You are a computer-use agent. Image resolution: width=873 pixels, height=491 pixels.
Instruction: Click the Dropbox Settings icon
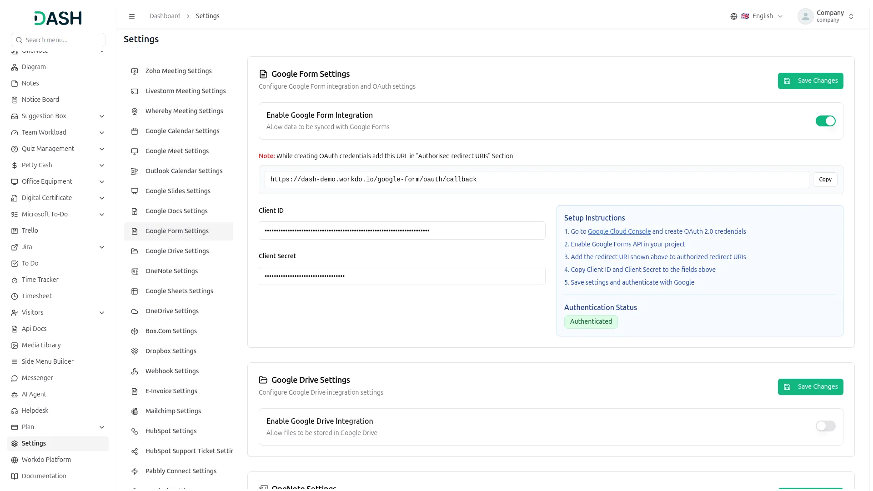pyautogui.click(x=135, y=351)
